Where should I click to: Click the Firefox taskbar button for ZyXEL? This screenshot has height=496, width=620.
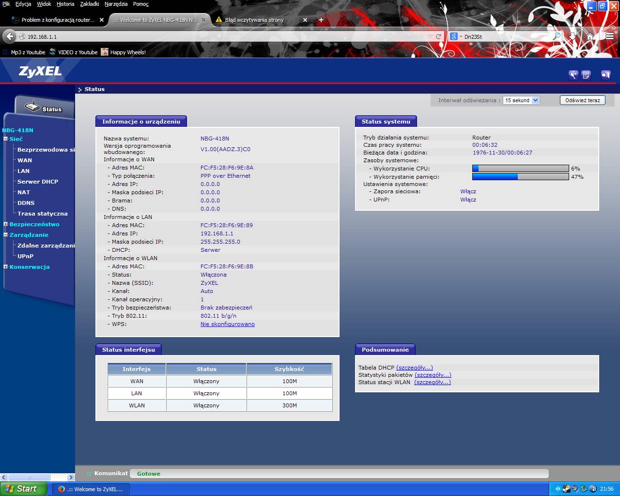coord(91,489)
